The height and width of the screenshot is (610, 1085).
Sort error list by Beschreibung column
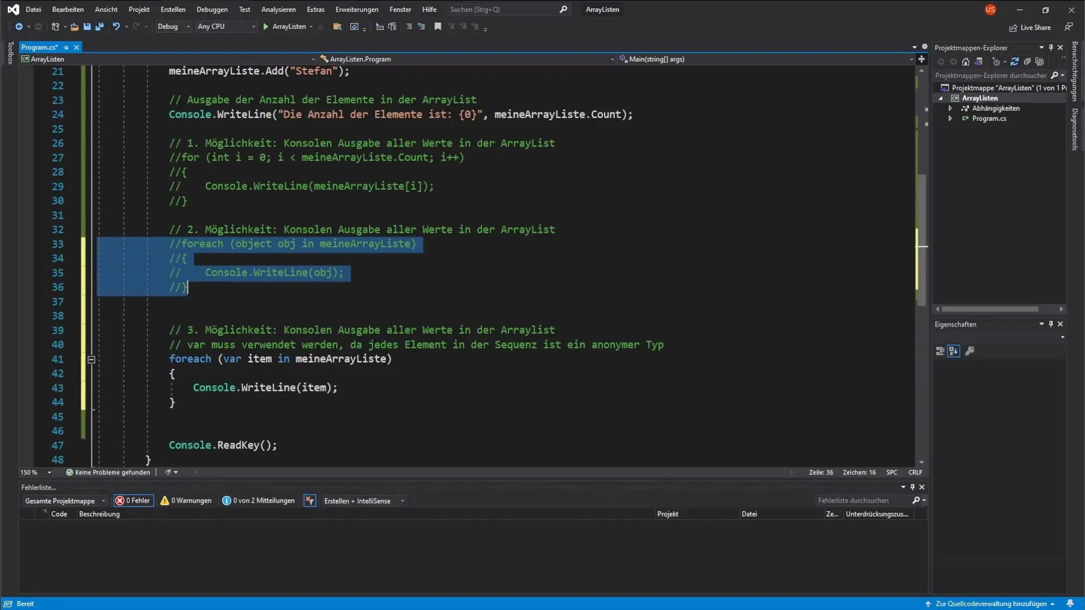pos(99,514)
